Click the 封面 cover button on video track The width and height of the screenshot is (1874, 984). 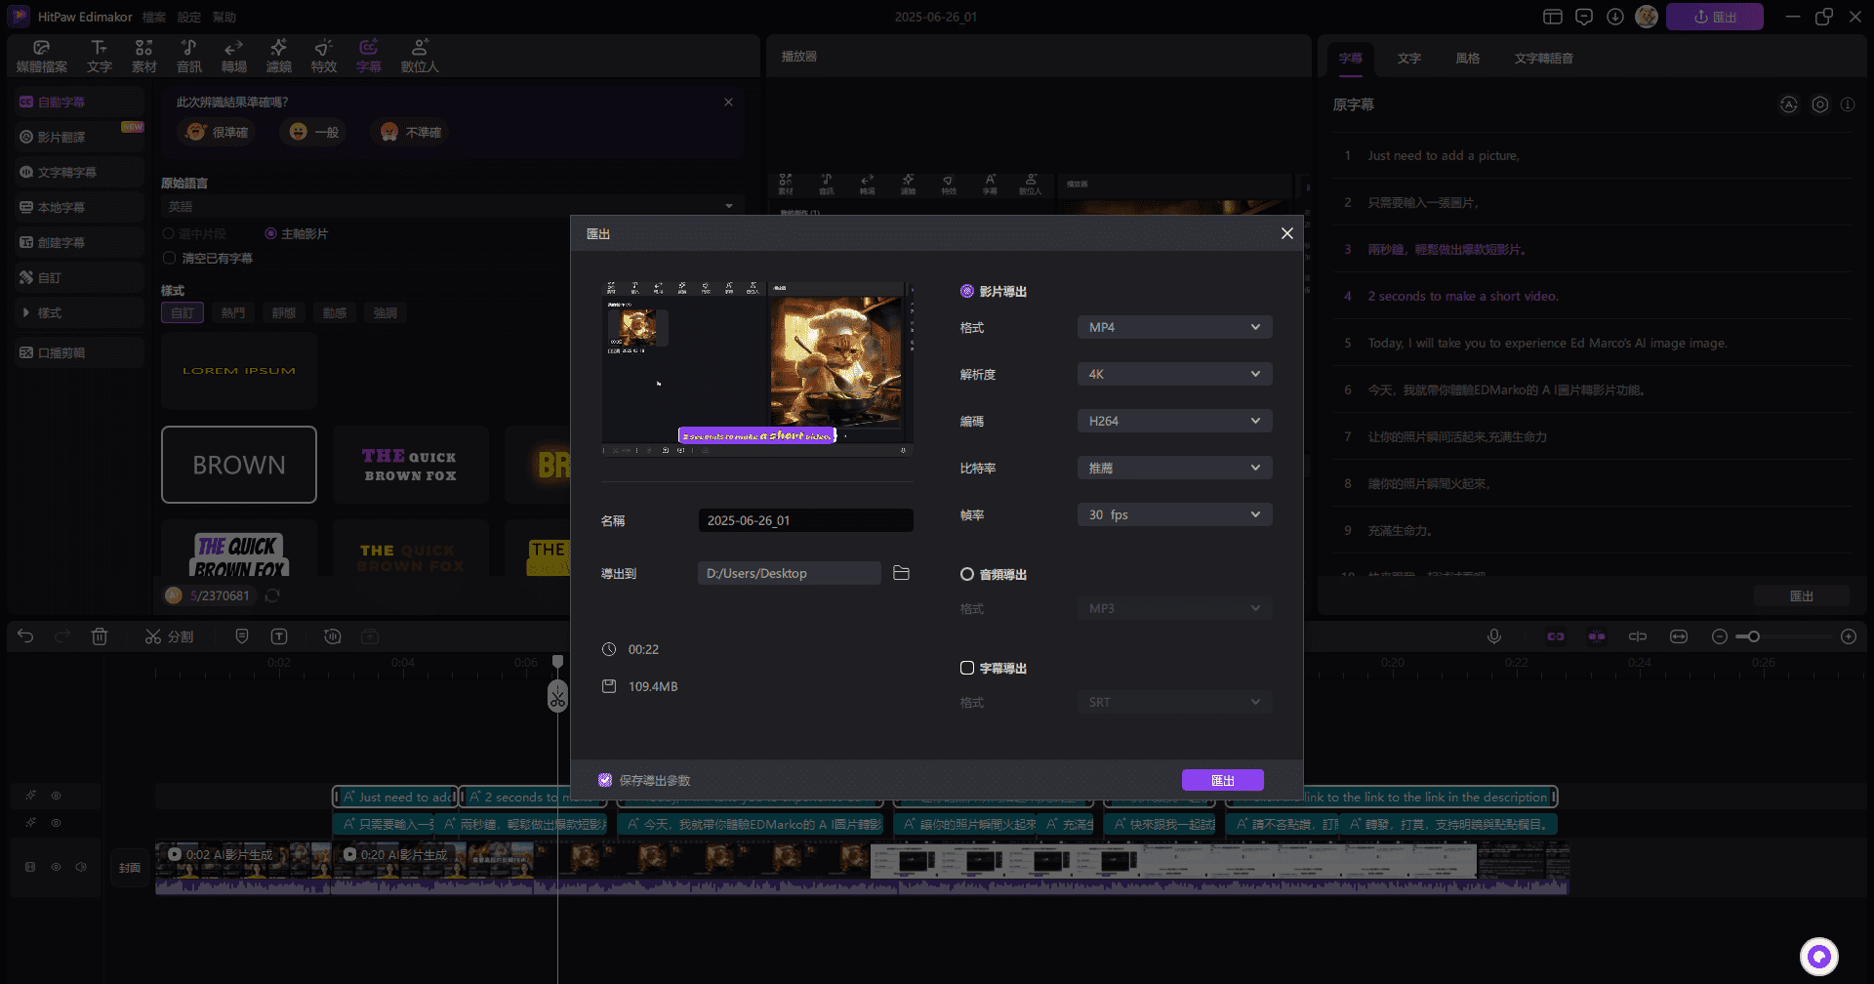click(130, 868)
